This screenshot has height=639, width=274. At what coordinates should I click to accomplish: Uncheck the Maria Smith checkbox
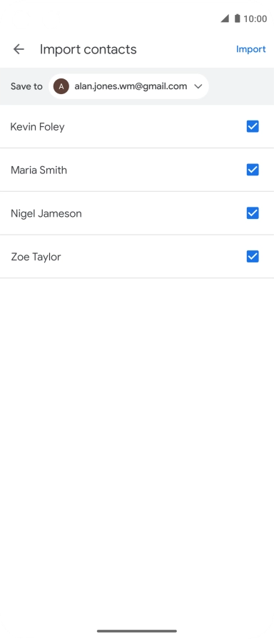click(253, 170)
